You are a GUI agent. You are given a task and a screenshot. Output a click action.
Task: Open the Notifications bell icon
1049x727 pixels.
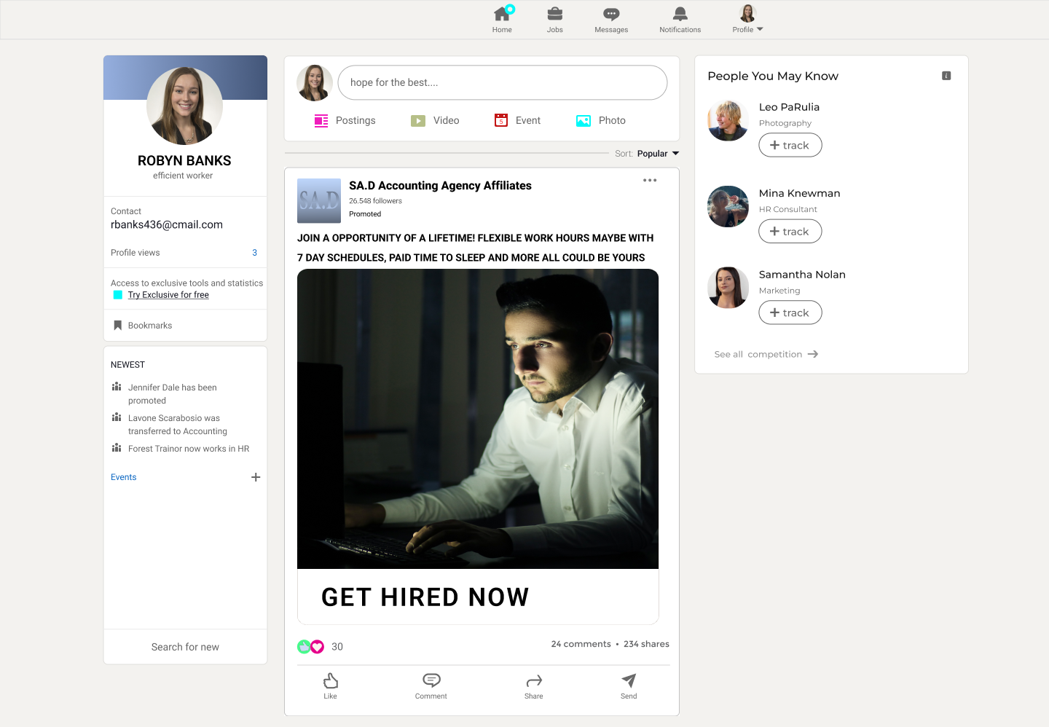[x=680, y=14]
